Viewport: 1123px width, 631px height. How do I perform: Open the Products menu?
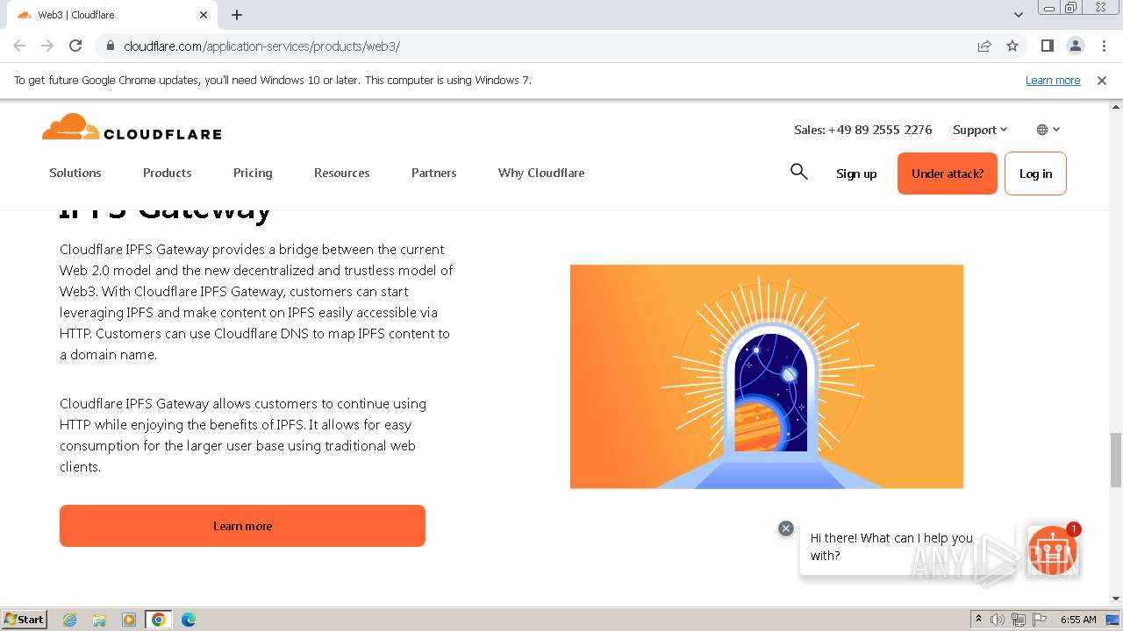(167, 173)
